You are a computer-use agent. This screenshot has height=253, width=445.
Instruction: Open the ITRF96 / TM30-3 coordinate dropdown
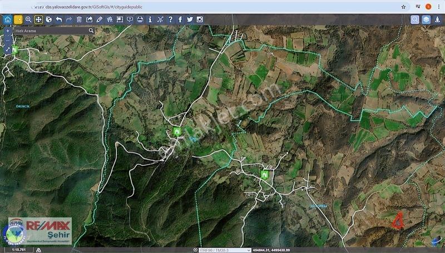[x=225, y=250]
